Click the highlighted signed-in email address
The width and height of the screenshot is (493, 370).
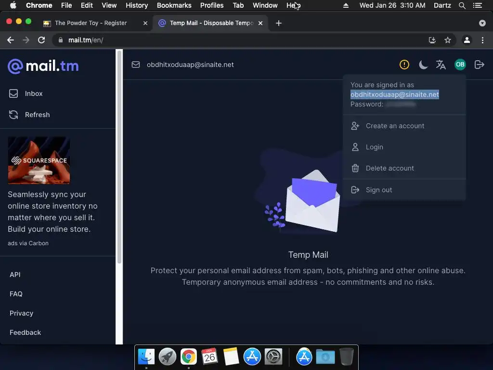click(x=395, y=94)
